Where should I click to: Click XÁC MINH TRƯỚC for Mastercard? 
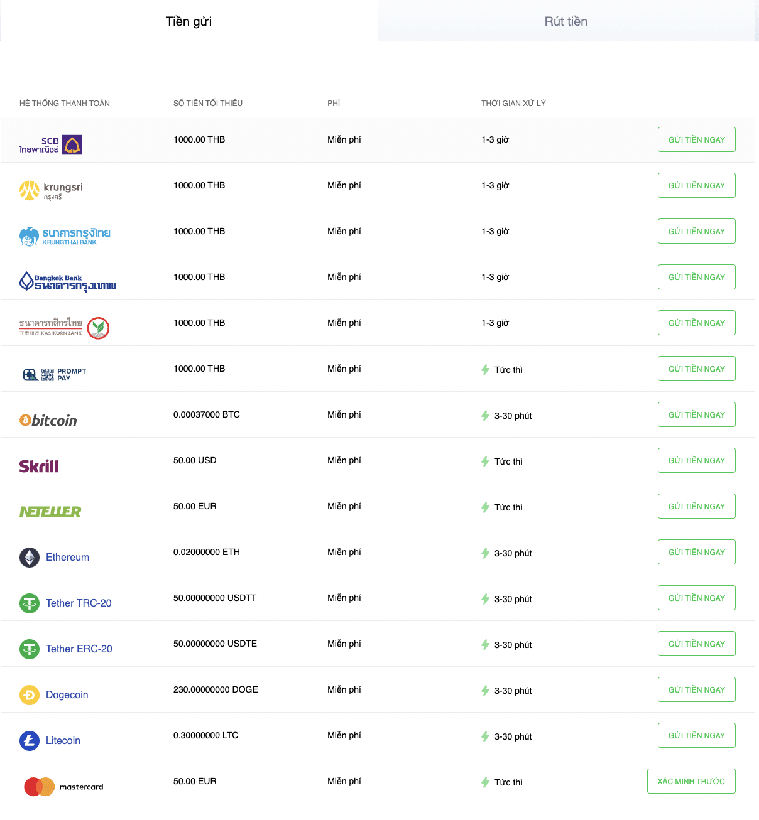click(x=691, y=781)
